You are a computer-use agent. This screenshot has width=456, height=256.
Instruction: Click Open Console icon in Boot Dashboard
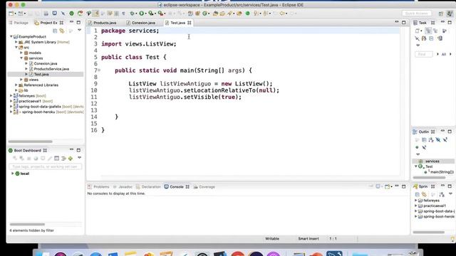(x=57, y=159)
